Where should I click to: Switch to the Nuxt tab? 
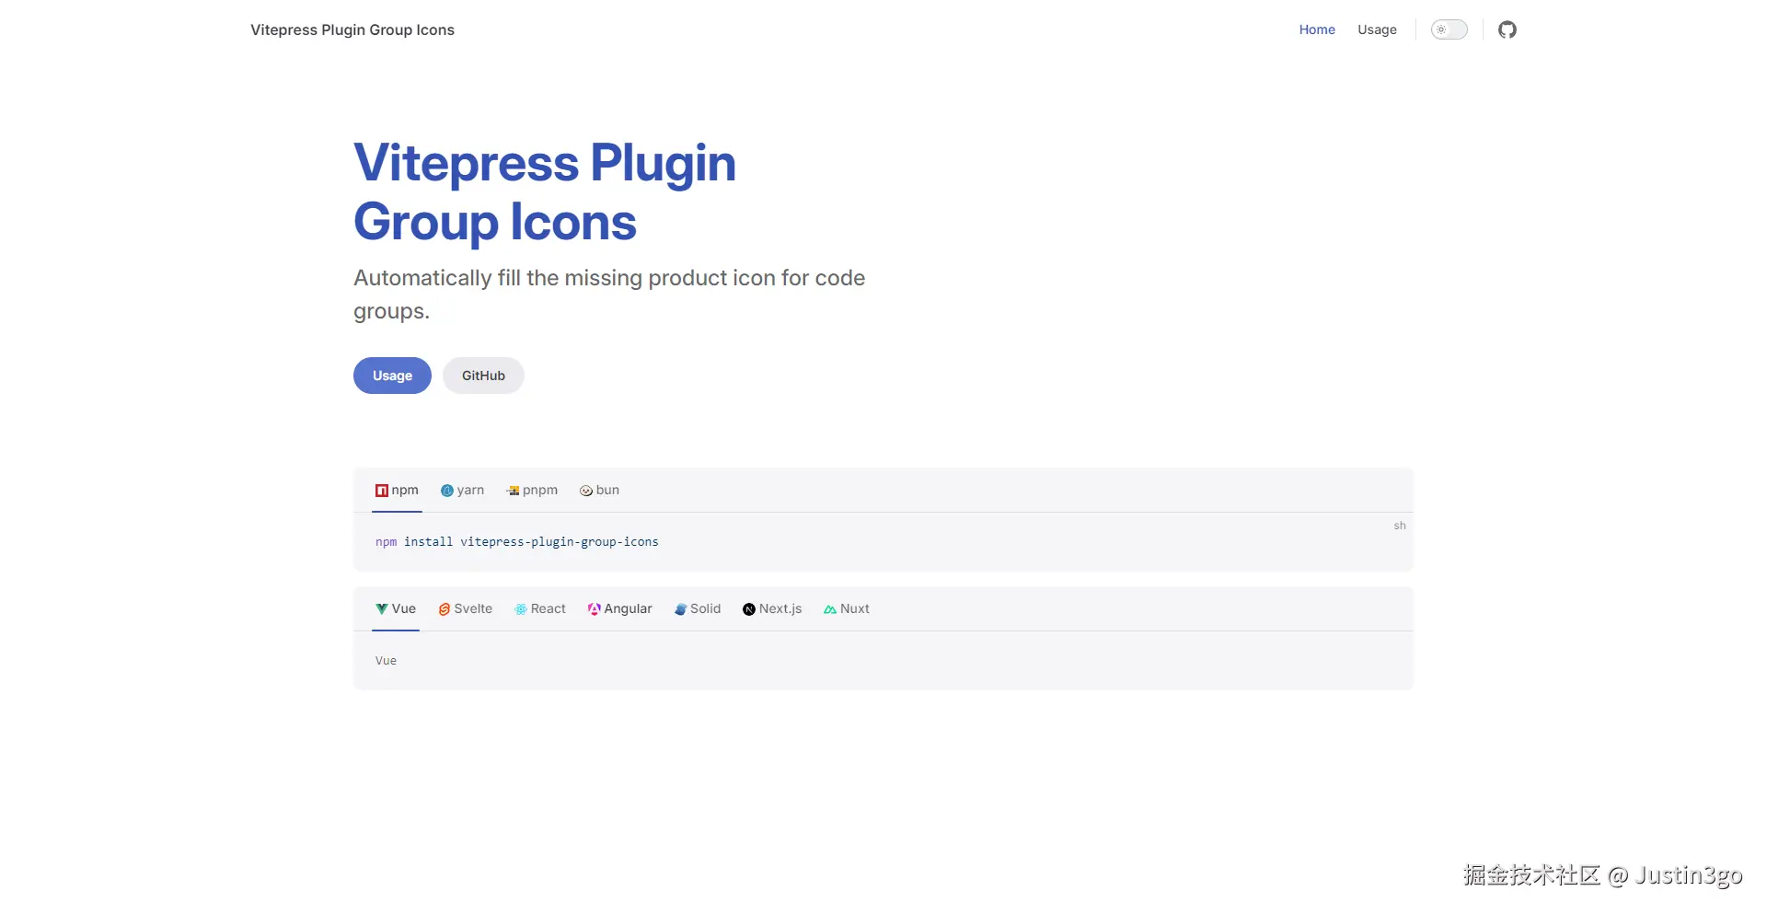(846, 609)
